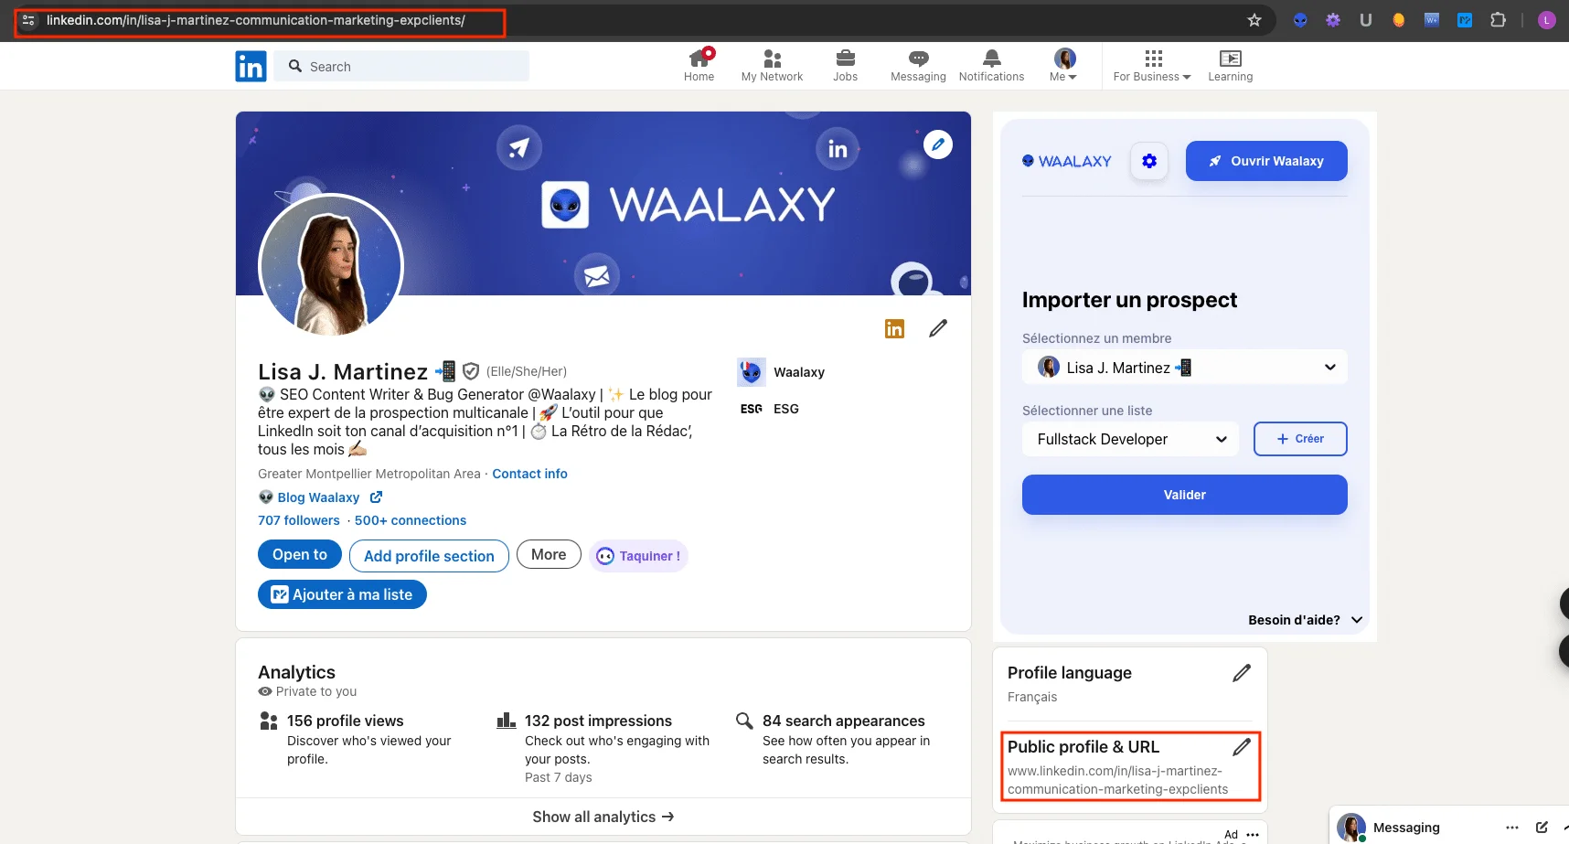Open the ESG education link

(x=770, y=409)
